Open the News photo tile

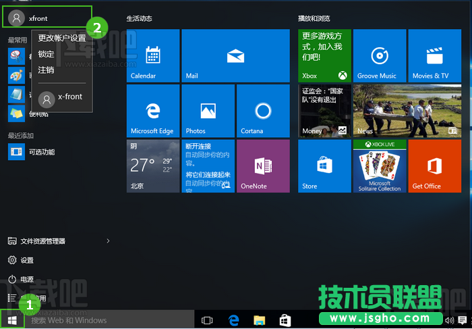click(407, 111)
